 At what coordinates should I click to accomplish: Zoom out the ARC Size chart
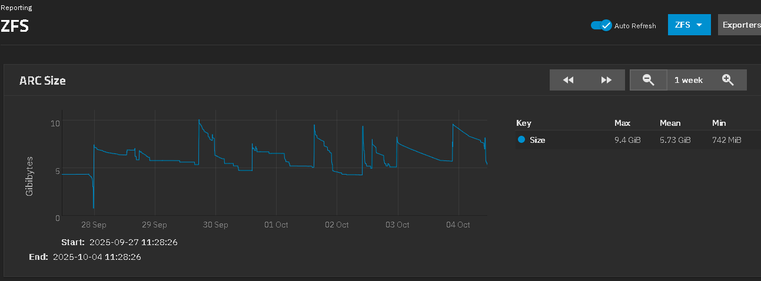click(648, 80)
